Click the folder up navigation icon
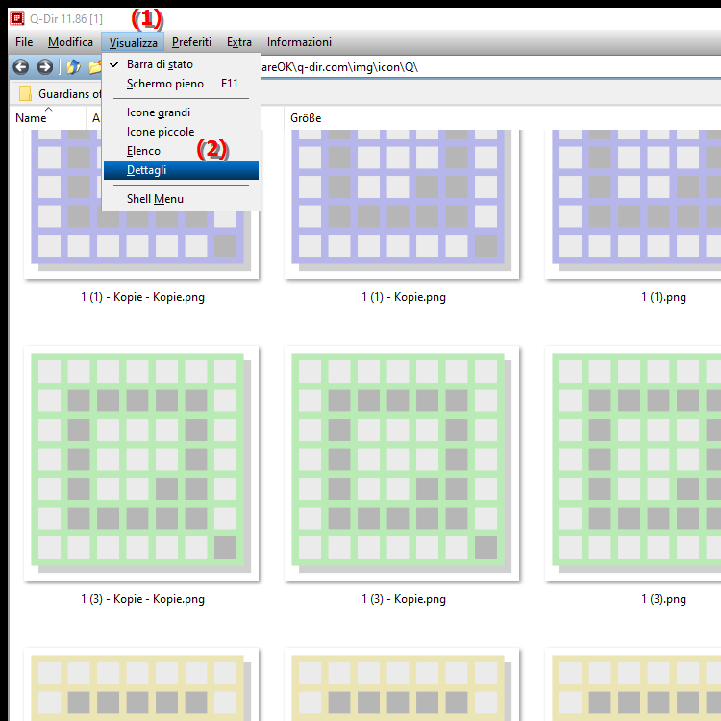This screenshot has height=721, width=721. coord(74,67)
